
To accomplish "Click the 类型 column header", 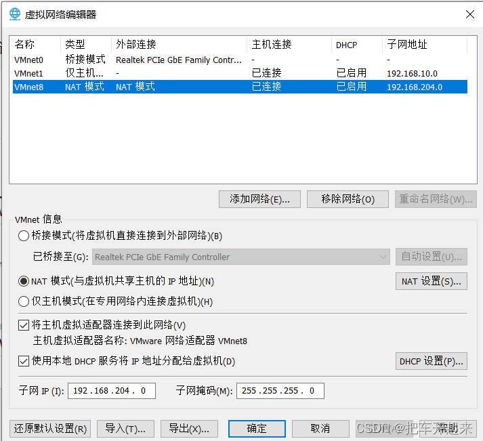I will (x=85, y=44).
